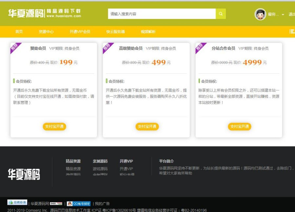Click the 在线客服 online support badge
The height and width of the screenshot is (212, 295).
point(17,203)
